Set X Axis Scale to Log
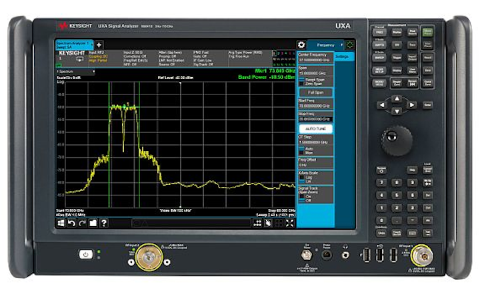 pos(305,178)
